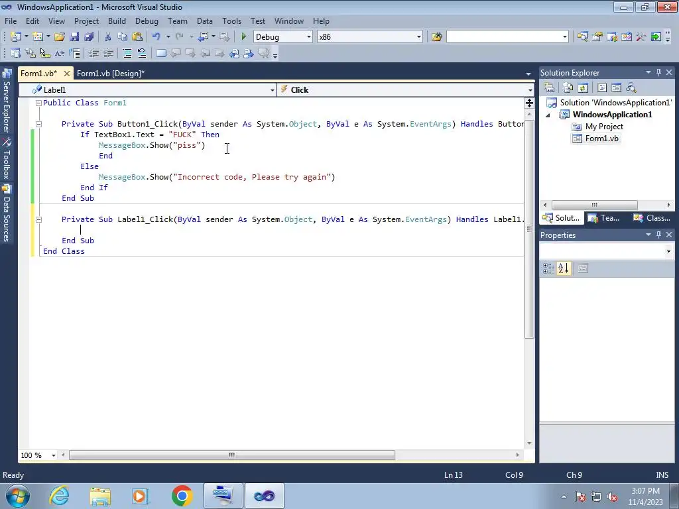Click the empty Find combo box
Image resolution: width=679 pixels, height=509 pixels.
click(x=507, y=37)
